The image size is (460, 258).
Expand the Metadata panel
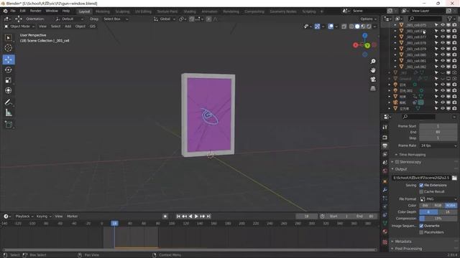(x=402, y=242)
